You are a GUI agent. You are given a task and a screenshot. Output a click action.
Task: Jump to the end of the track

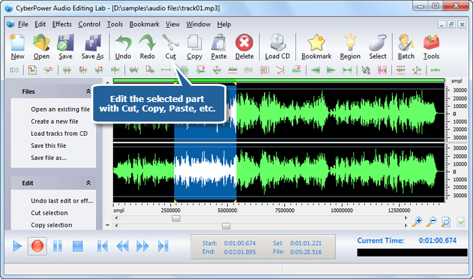pos(163,246)
